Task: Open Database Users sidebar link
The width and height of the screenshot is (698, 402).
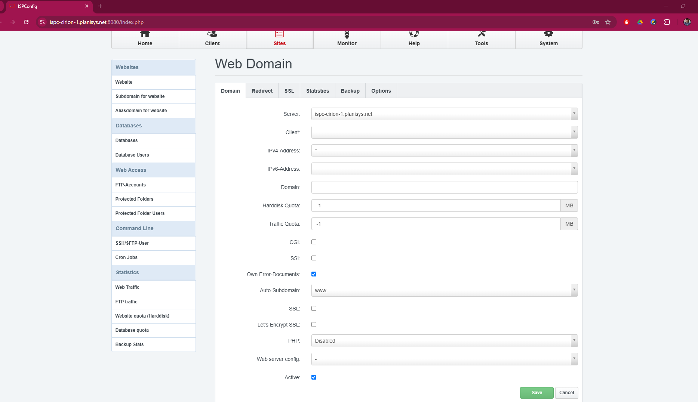Action: pos(154,155)
